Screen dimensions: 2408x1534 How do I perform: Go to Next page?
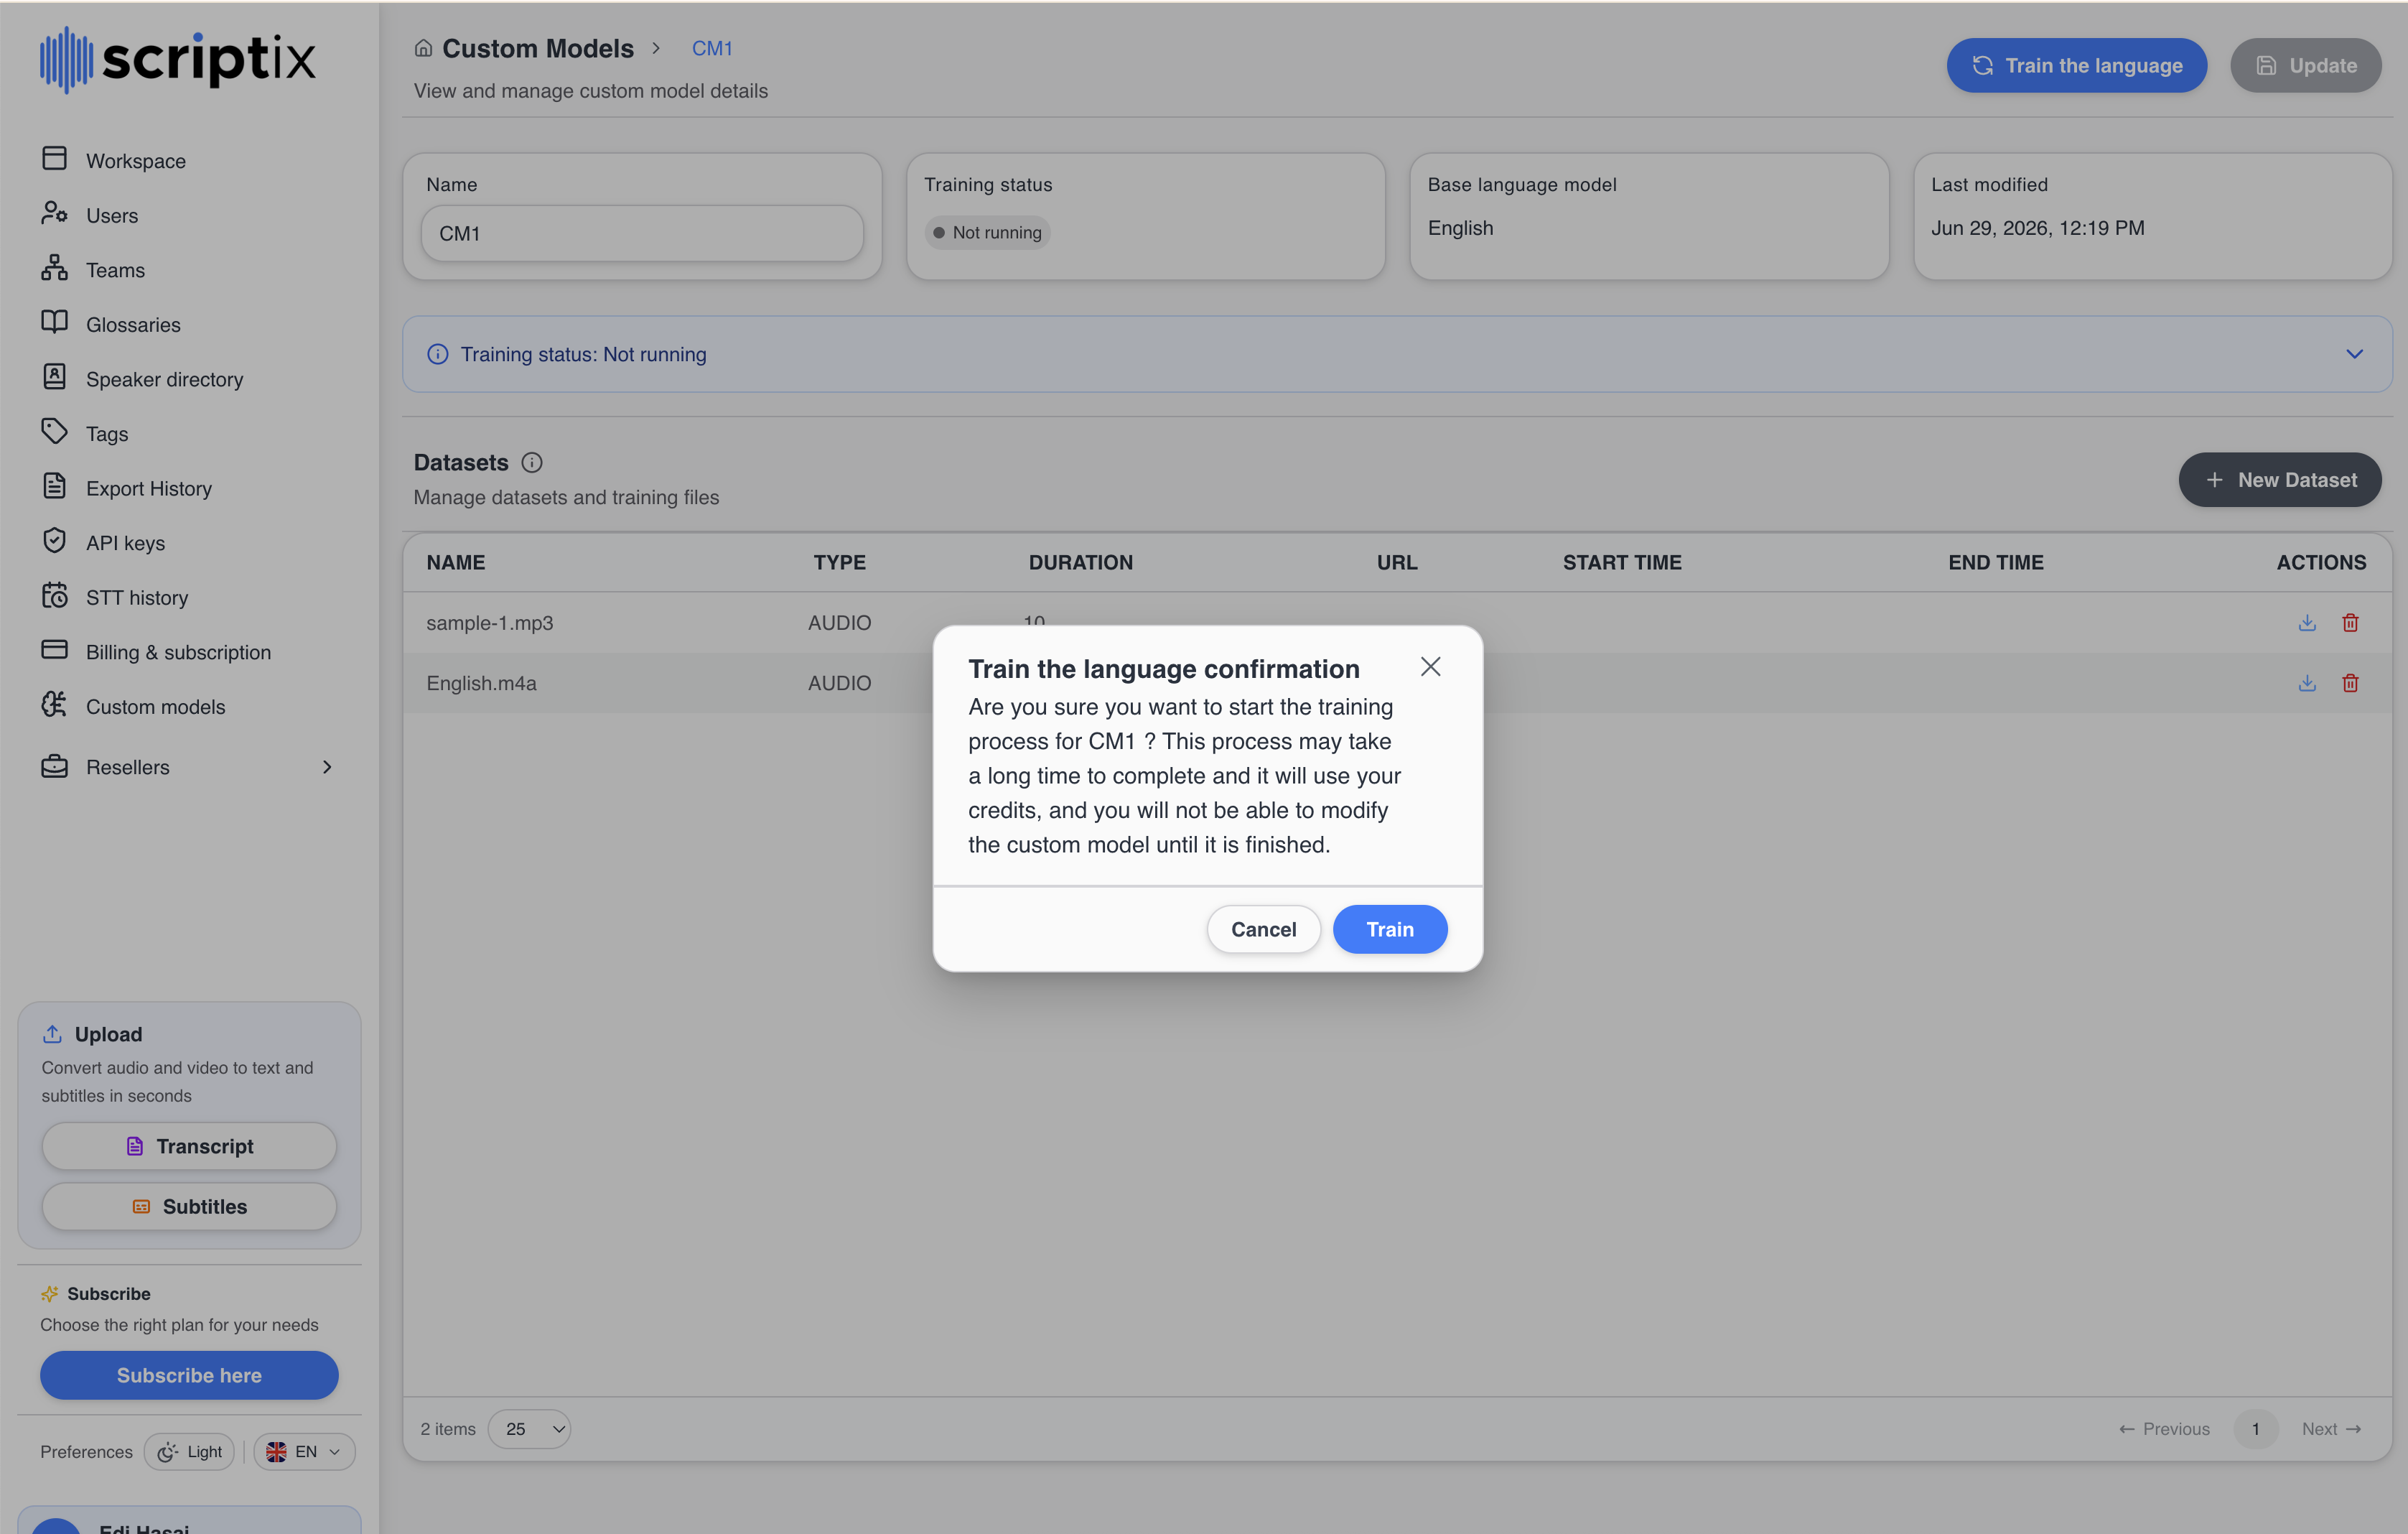2331,1429
